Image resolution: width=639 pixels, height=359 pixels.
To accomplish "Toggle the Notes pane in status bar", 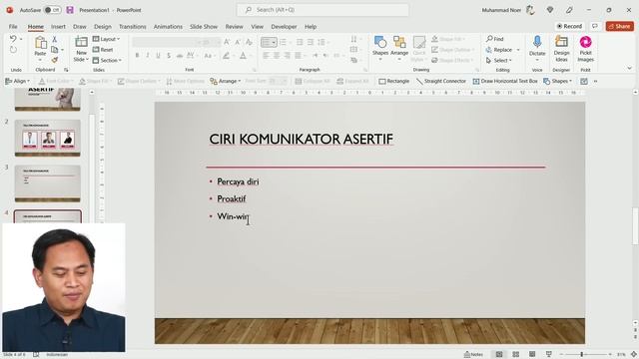I will coord(473,355).
